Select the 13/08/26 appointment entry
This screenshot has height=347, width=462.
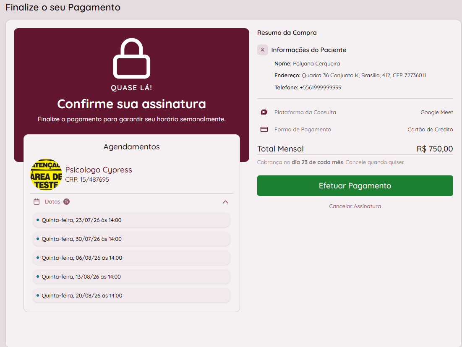click(x=131, y=277)
